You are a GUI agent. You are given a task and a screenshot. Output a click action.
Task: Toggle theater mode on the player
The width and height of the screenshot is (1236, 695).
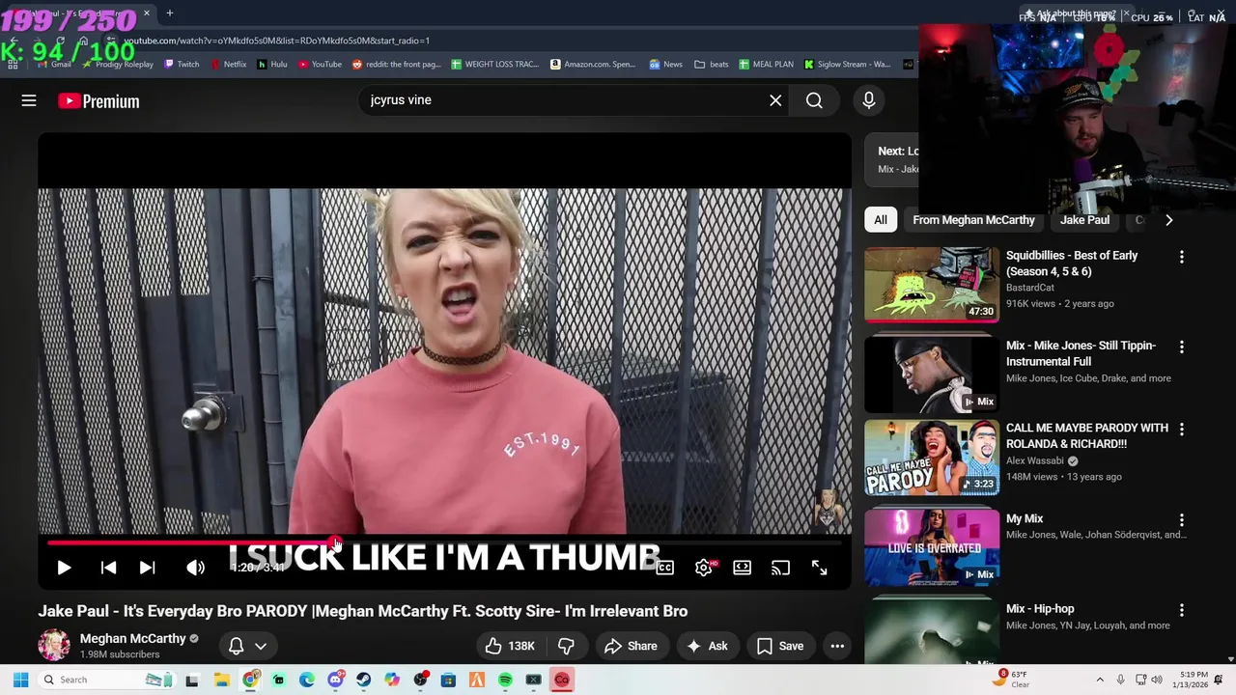point(742,568)
